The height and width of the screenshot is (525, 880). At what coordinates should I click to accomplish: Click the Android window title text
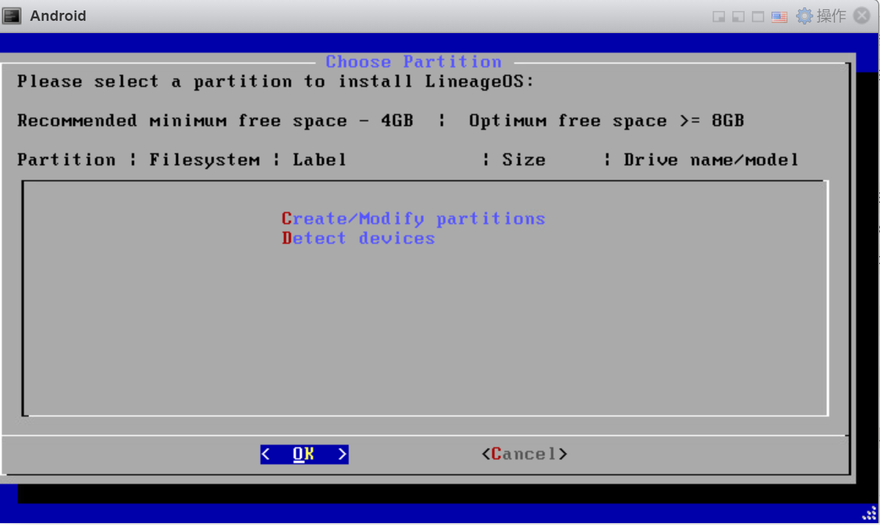point(58,16)
